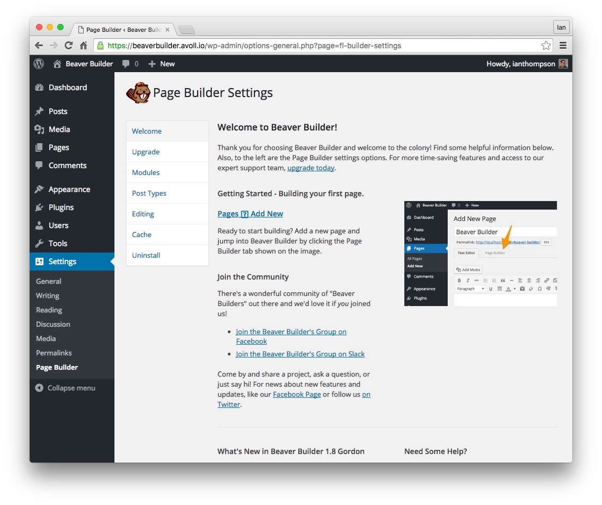The image size is (602, 505).
Task: Open the Modules settings tab
Action: [167, 172]
